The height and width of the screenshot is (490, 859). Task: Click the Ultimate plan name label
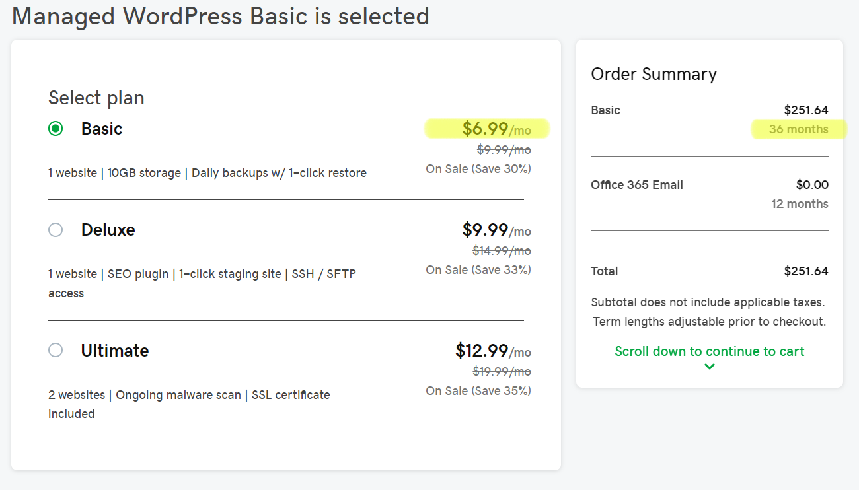coord(115,350)
